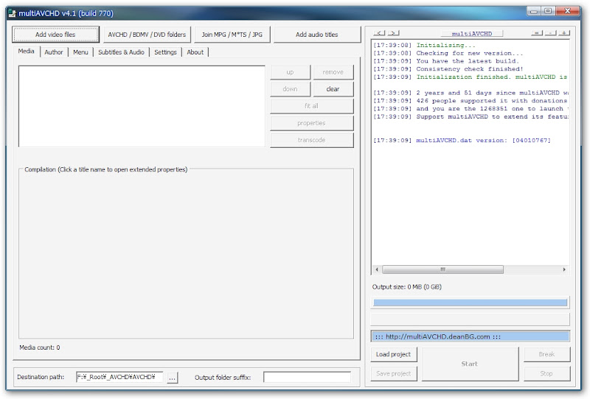Click the '+' button above the log
590x399 pixels.
[564, 33]
